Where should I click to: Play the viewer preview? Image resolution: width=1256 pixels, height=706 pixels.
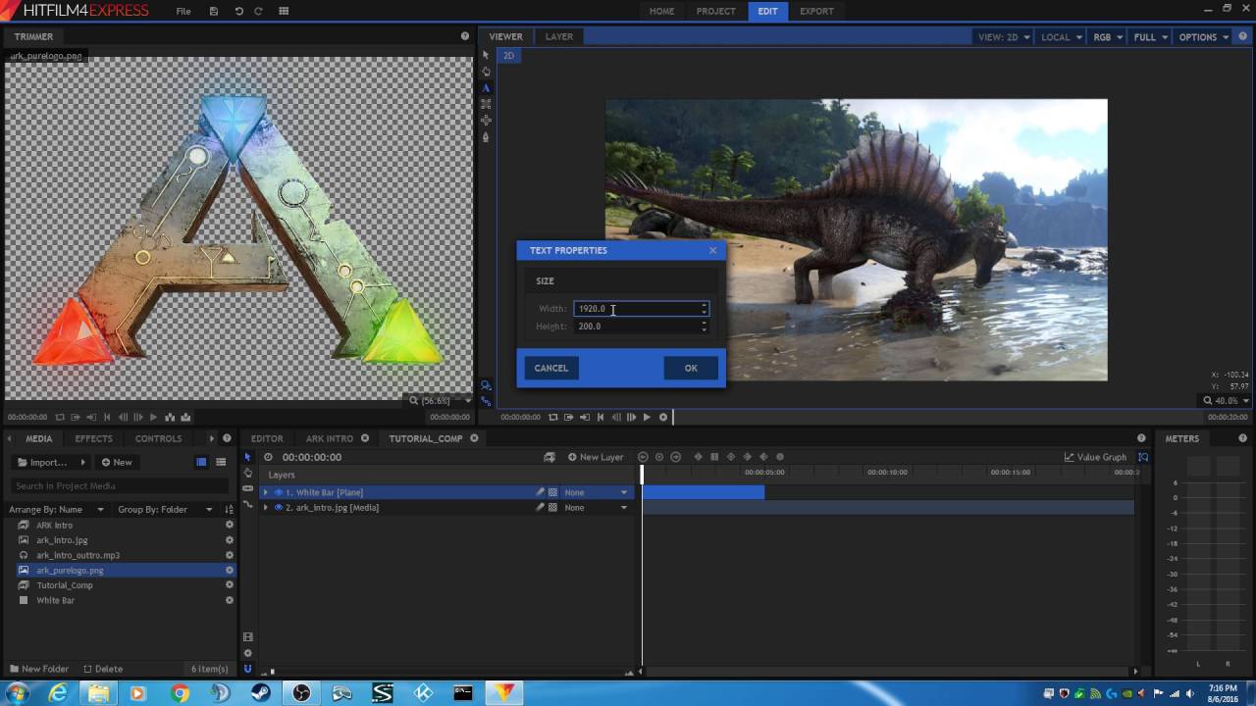click(647, 417)
